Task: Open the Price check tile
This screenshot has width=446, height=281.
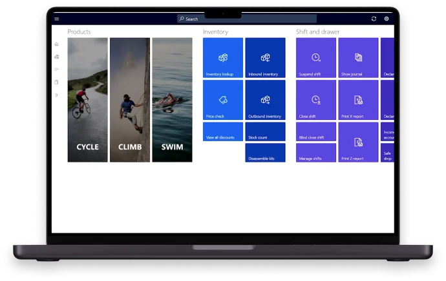Action: (x=223, y=100)
